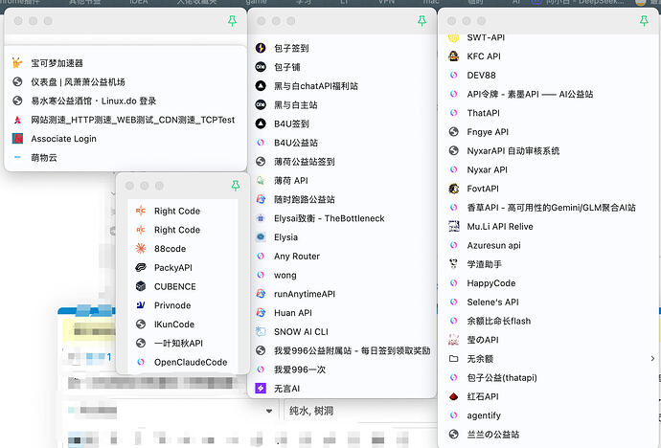Open 仪表盘 | 风萧萧公益机场 bookmark
Screen dimensions: 661x448
click(x=78, y=81)
